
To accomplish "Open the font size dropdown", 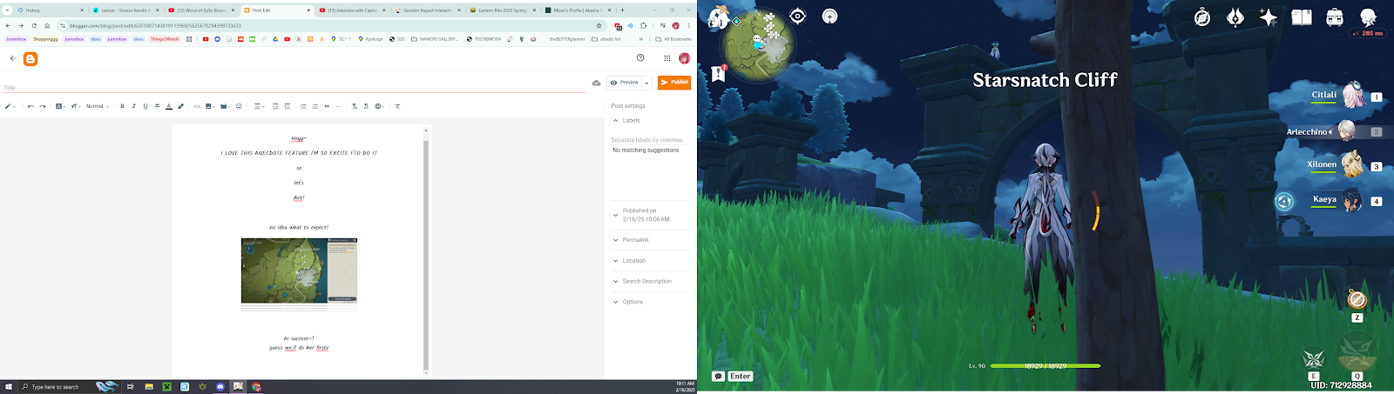I will tap(76, 106).
